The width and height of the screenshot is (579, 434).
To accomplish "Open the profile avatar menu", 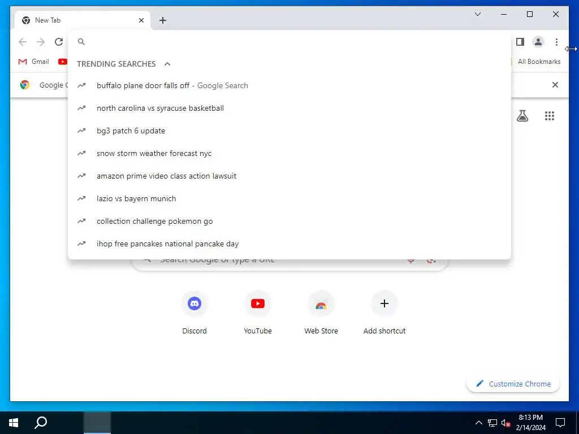I will point(538,42).
